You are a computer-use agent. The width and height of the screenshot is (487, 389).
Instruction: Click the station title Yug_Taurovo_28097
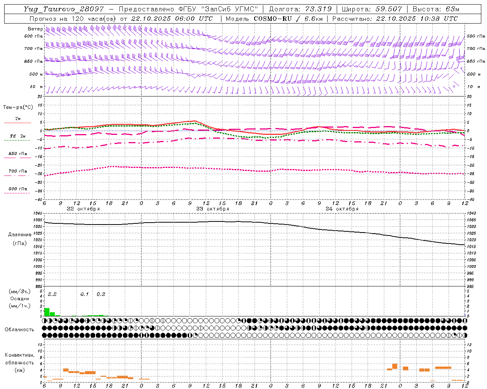tap(64, 9)
